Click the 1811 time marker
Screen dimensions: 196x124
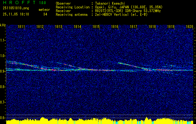(21, 26)
